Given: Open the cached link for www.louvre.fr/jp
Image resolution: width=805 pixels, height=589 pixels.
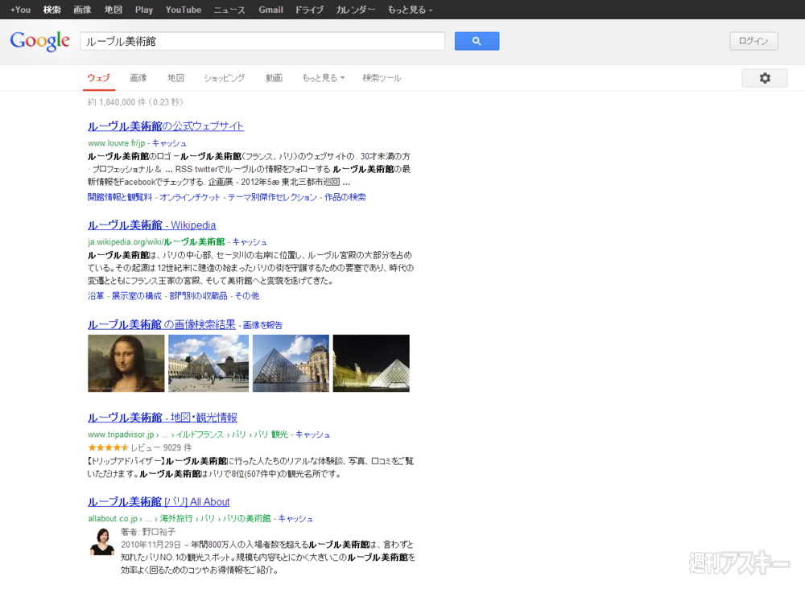Looking at the screenshot, I should point(169,143).
